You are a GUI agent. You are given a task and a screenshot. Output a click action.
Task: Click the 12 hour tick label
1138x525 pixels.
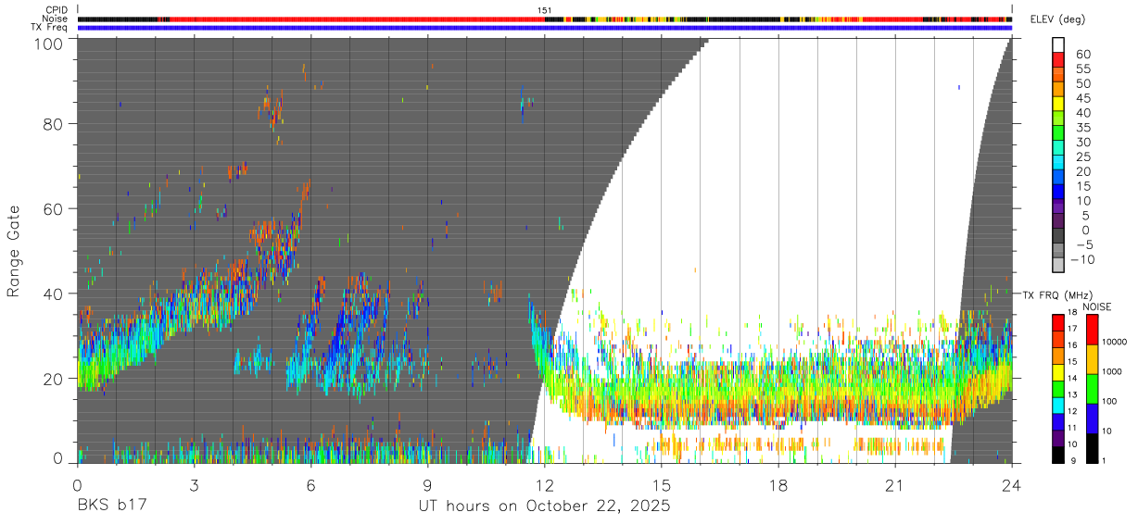(545, 485)
